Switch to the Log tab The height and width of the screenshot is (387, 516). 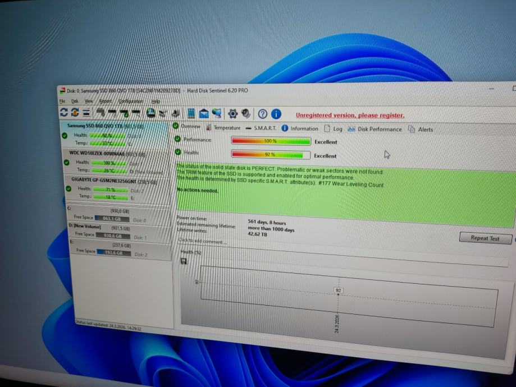point(334,129)
